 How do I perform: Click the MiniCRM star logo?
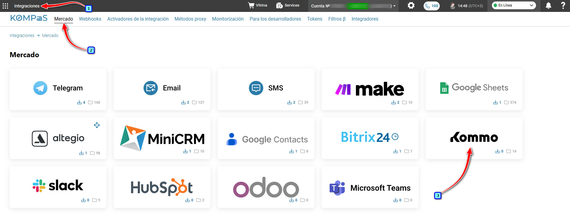[133, 138]
